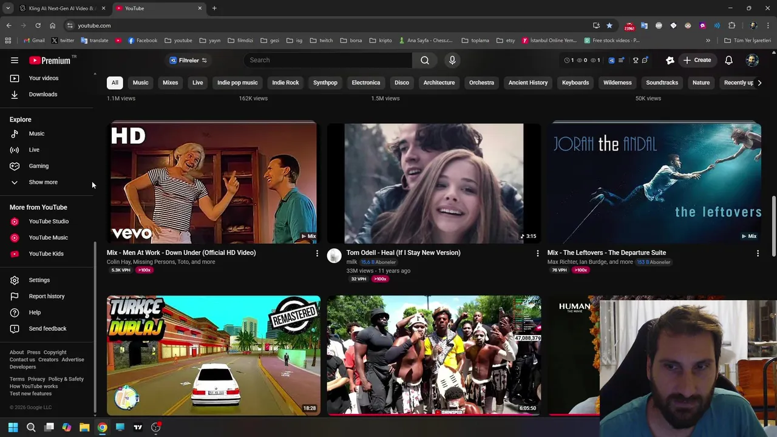Go to Chrome home page icon
Viewport: 777px width, 437px height.
52,25
